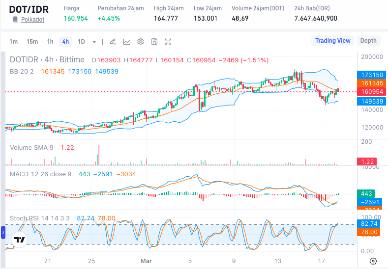Expand chart to fullscreen
388x269 pixels.
168,42
